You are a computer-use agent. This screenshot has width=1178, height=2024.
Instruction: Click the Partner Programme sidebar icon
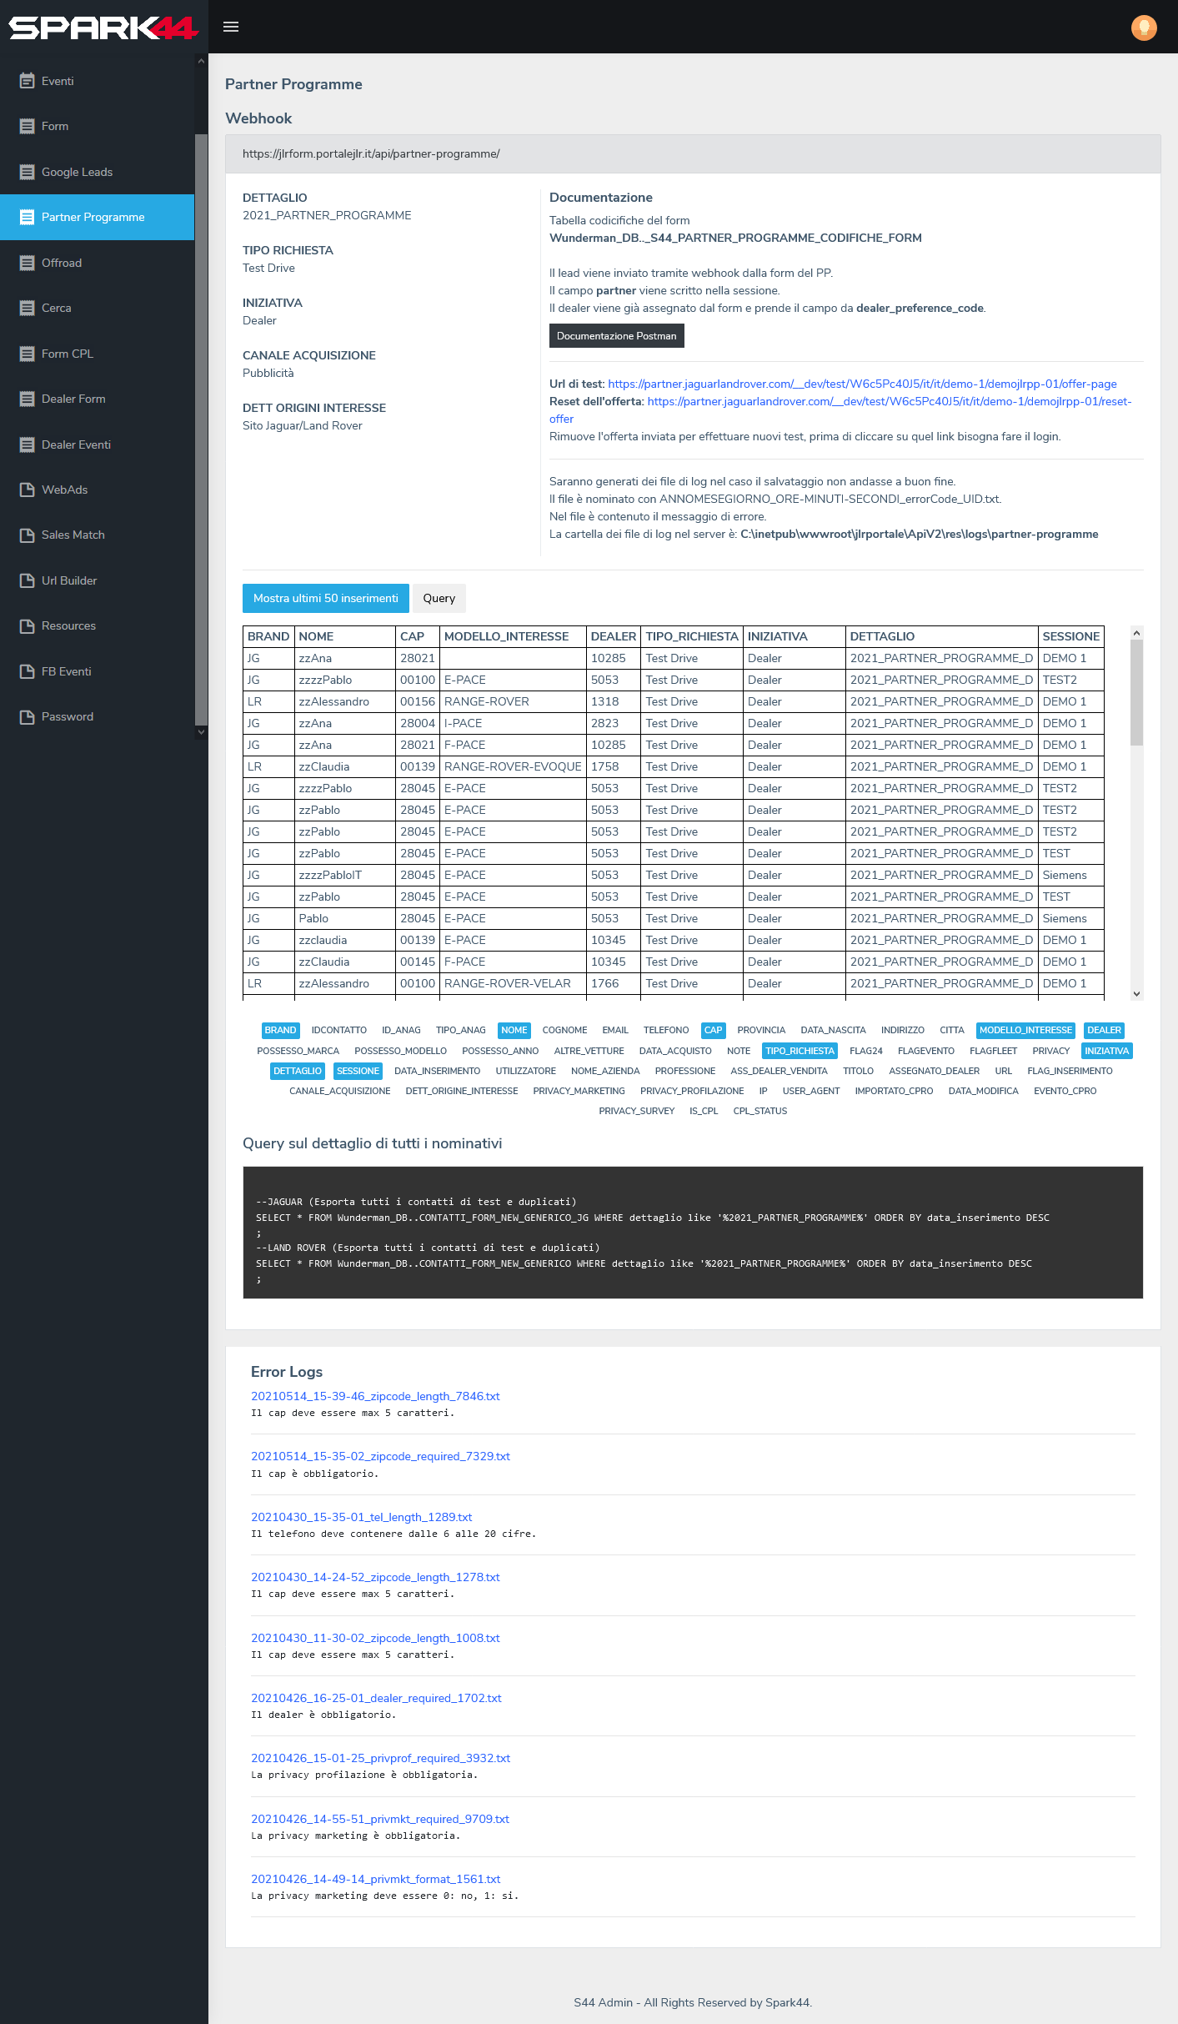coord(27,217)
